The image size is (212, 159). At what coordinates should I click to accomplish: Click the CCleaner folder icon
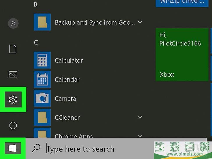(42, 117)
